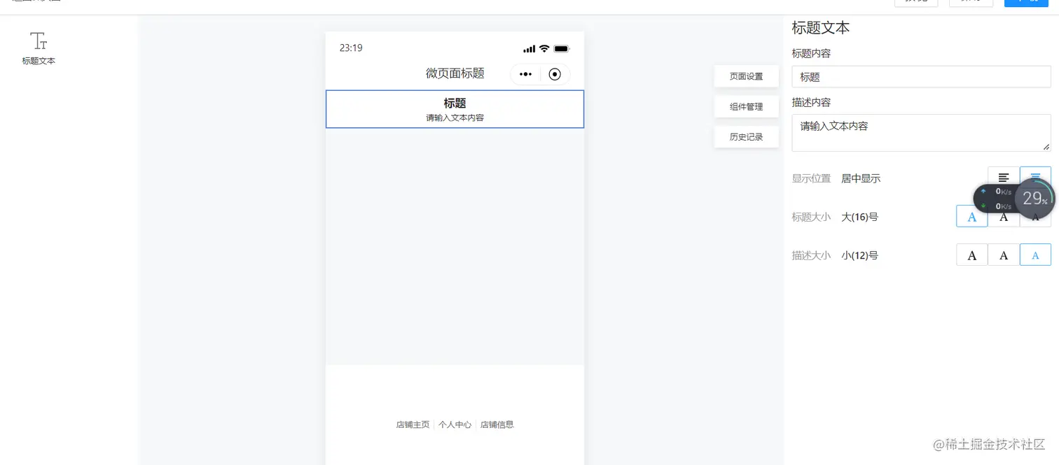Click the 微页面标题 page title
The width and height of the screenshot is (1059, 465).
[455, 73]
